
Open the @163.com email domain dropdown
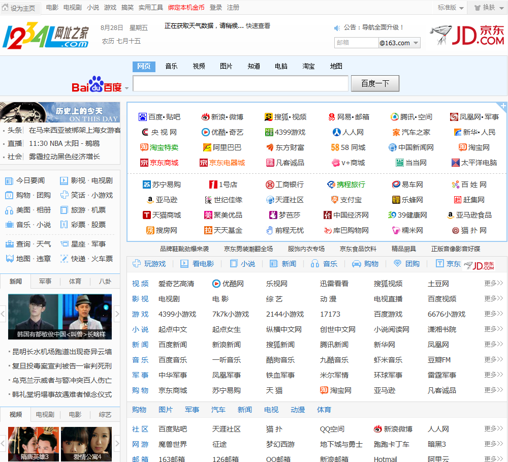point(399,43)
